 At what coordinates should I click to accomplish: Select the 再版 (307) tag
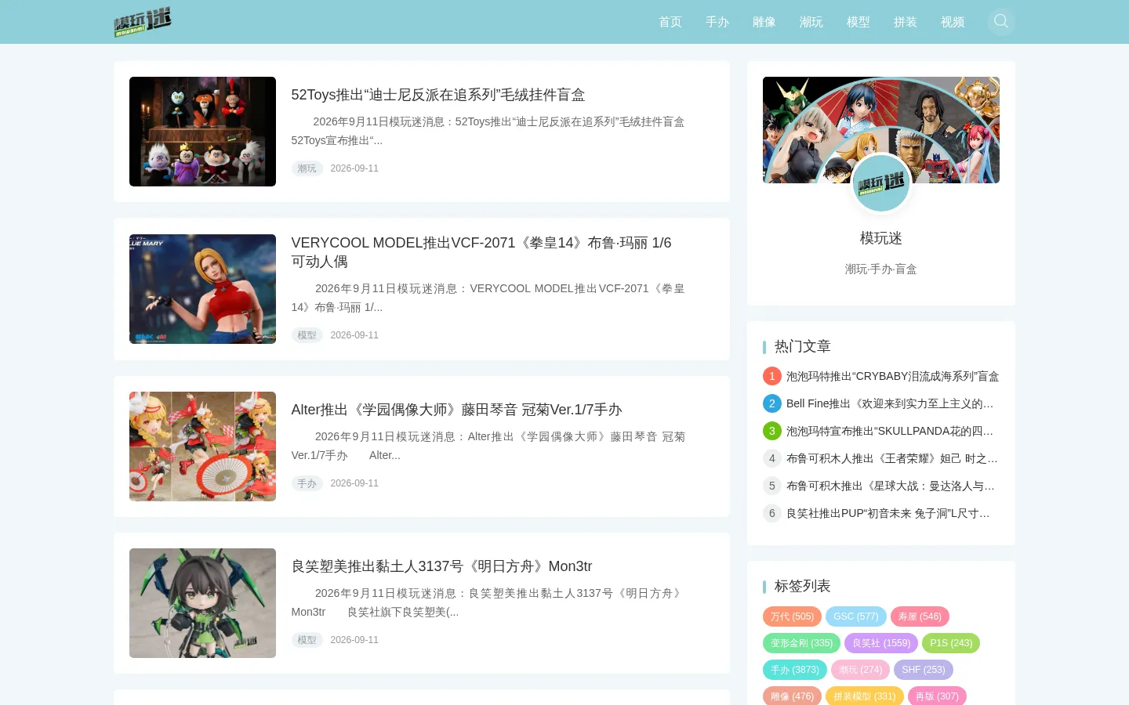click(937, 696)
